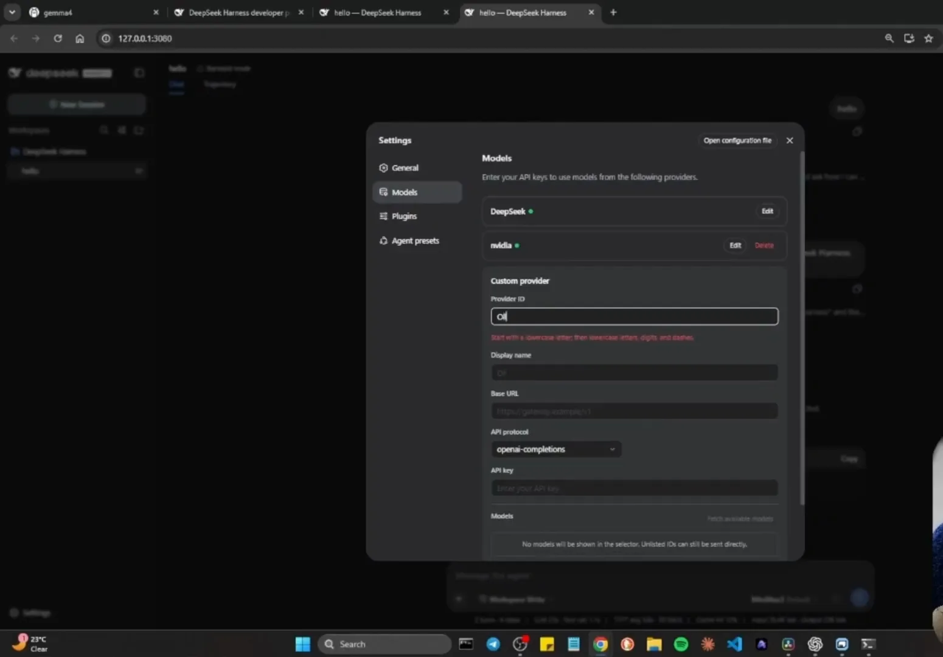This screenshot has width=943, height=657.
Task: Edit the nvidia provider
Action: 735,245
